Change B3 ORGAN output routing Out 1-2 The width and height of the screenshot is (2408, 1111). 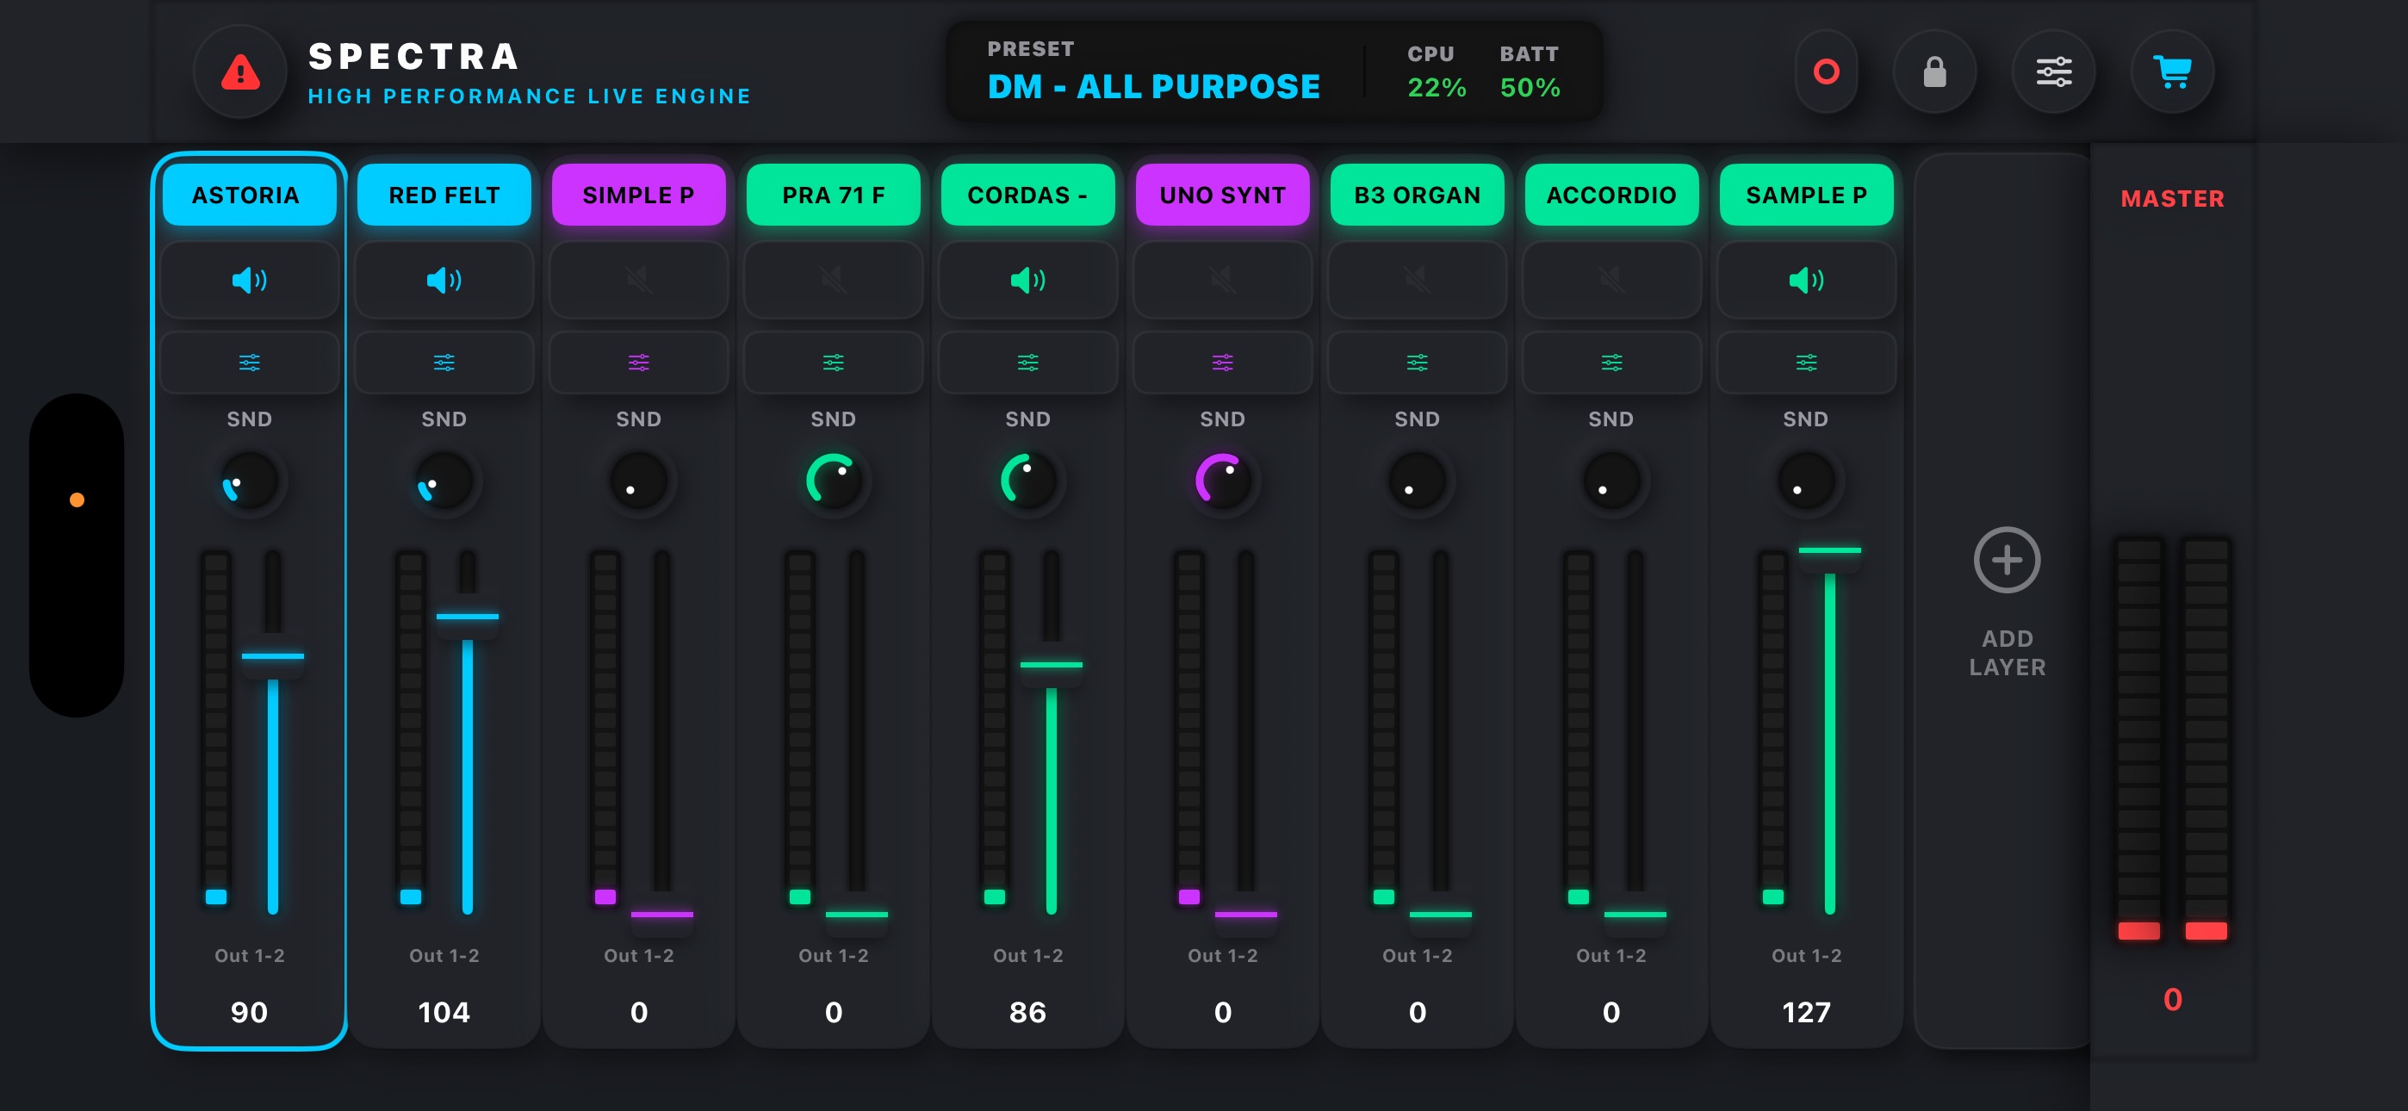1417,956
